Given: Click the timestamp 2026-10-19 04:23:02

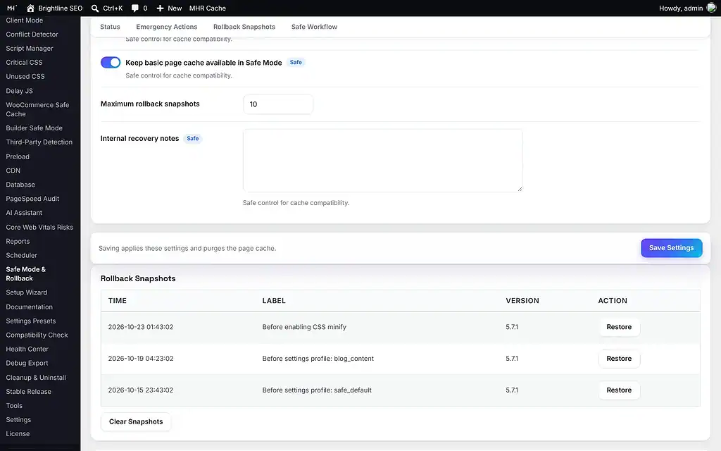Looking at the screenshot, I should coord(141,359).
